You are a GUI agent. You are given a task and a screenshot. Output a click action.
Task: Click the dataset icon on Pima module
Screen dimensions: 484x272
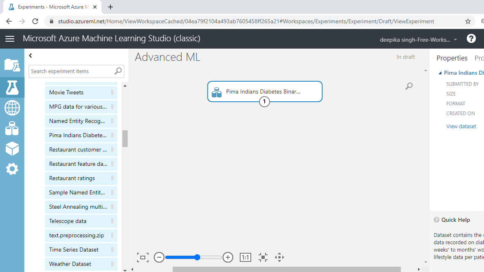pos(217,92)
